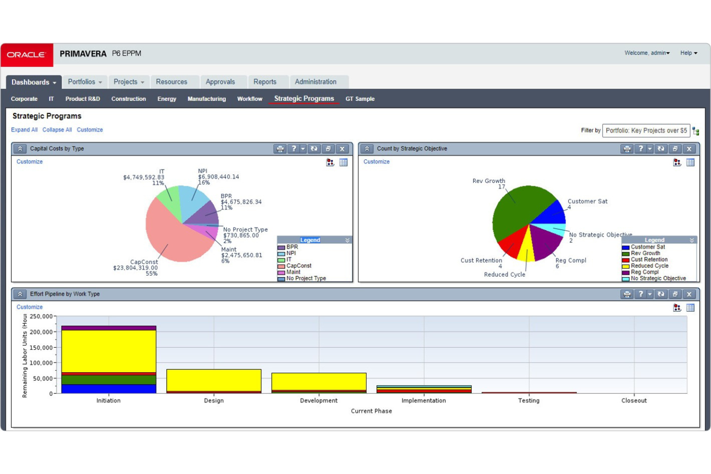
Task: Click Customize in Effort Pipeline portlet
Action: tap(30, 307)
